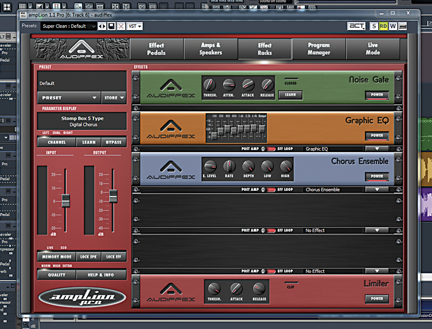Flip Post Amp/Eff Loop switch for Graphic EQ
The image size is (432, 329).
click(x=268, y=149)
